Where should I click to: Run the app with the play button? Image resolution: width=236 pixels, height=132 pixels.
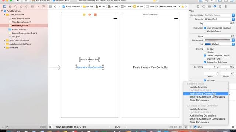(x=18, y=1)
